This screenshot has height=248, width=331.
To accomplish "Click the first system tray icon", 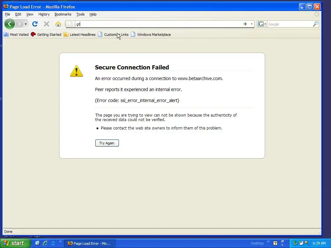I will pyautogui.click(x=295, y=243).
